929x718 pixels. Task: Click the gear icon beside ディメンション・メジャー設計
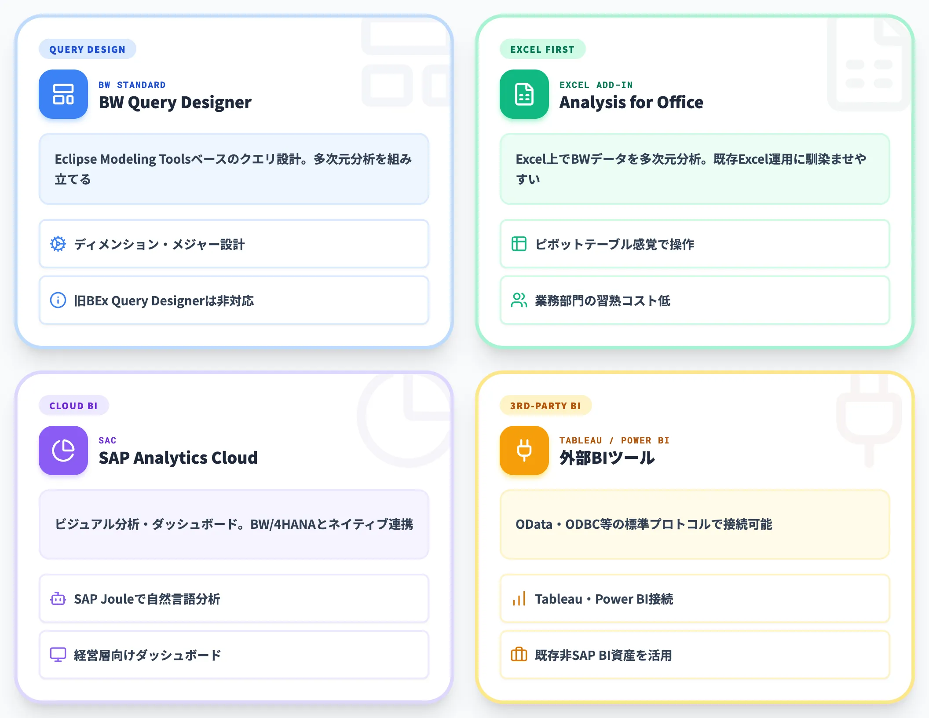58,244
